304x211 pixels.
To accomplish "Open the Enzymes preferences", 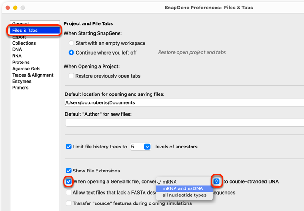I will [x=22, y=81].
